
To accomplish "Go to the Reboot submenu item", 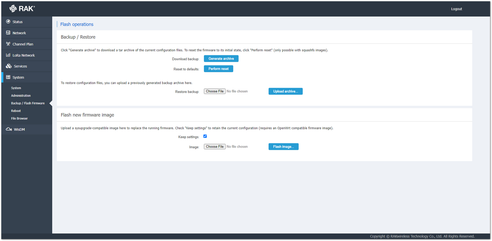I will 16,111.
